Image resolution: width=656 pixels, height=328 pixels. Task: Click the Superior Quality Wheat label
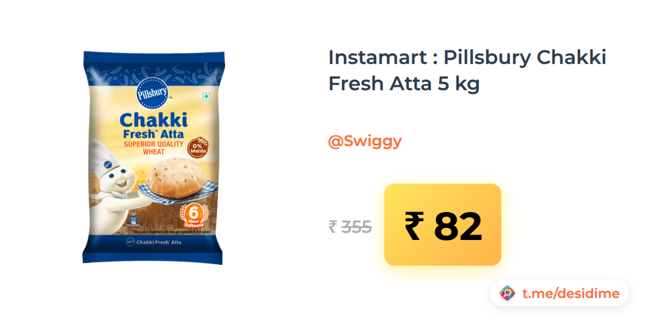[154, 148]
